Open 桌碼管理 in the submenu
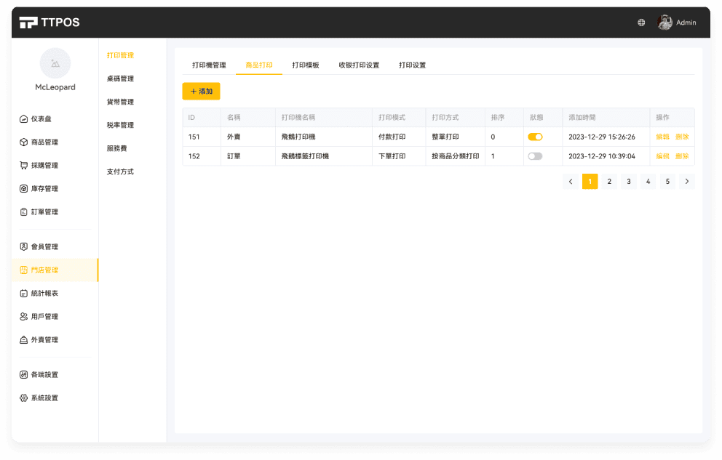Image resolution: width=722 pixels, height=460 pixels. (x=120, y=78)
